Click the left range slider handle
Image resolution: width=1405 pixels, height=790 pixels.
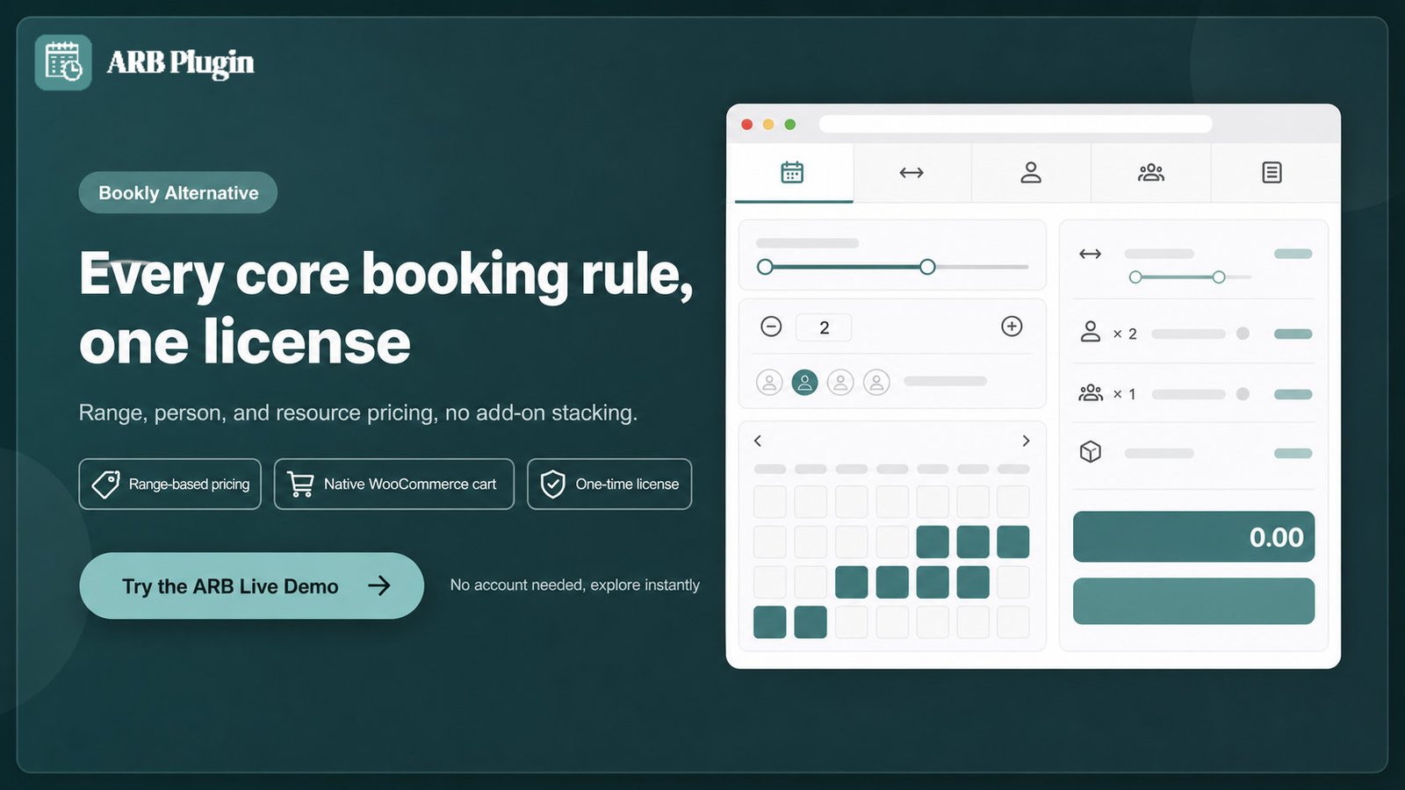765,267
